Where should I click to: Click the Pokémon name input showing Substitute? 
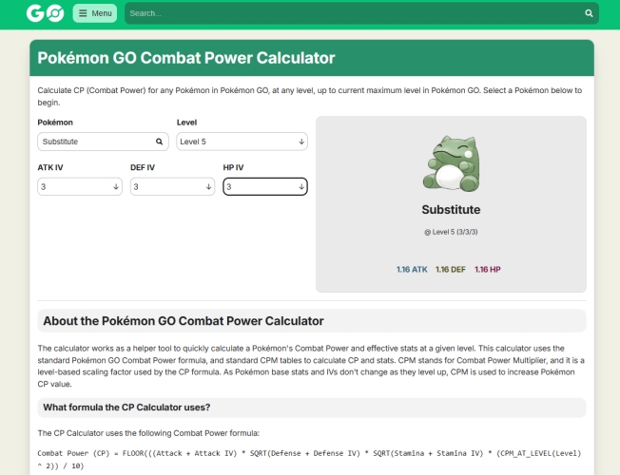(104, 142)
